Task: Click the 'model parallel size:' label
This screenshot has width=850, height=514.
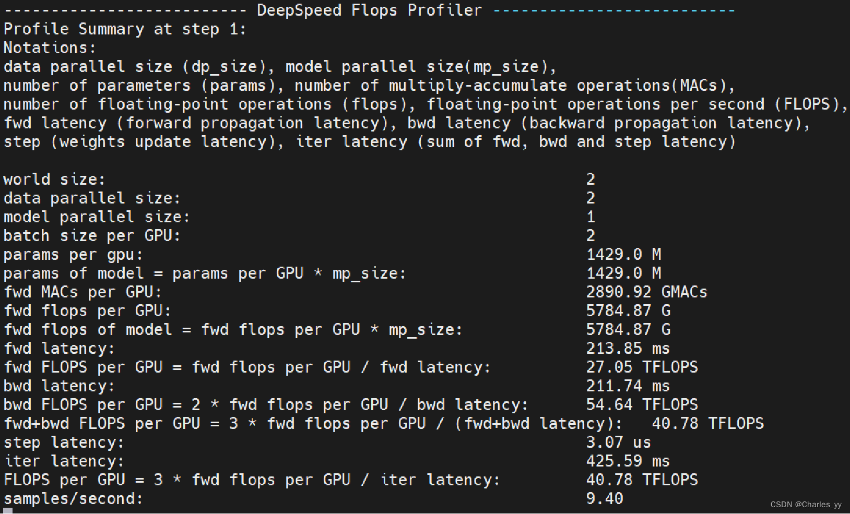Action: tap(97, 217)
